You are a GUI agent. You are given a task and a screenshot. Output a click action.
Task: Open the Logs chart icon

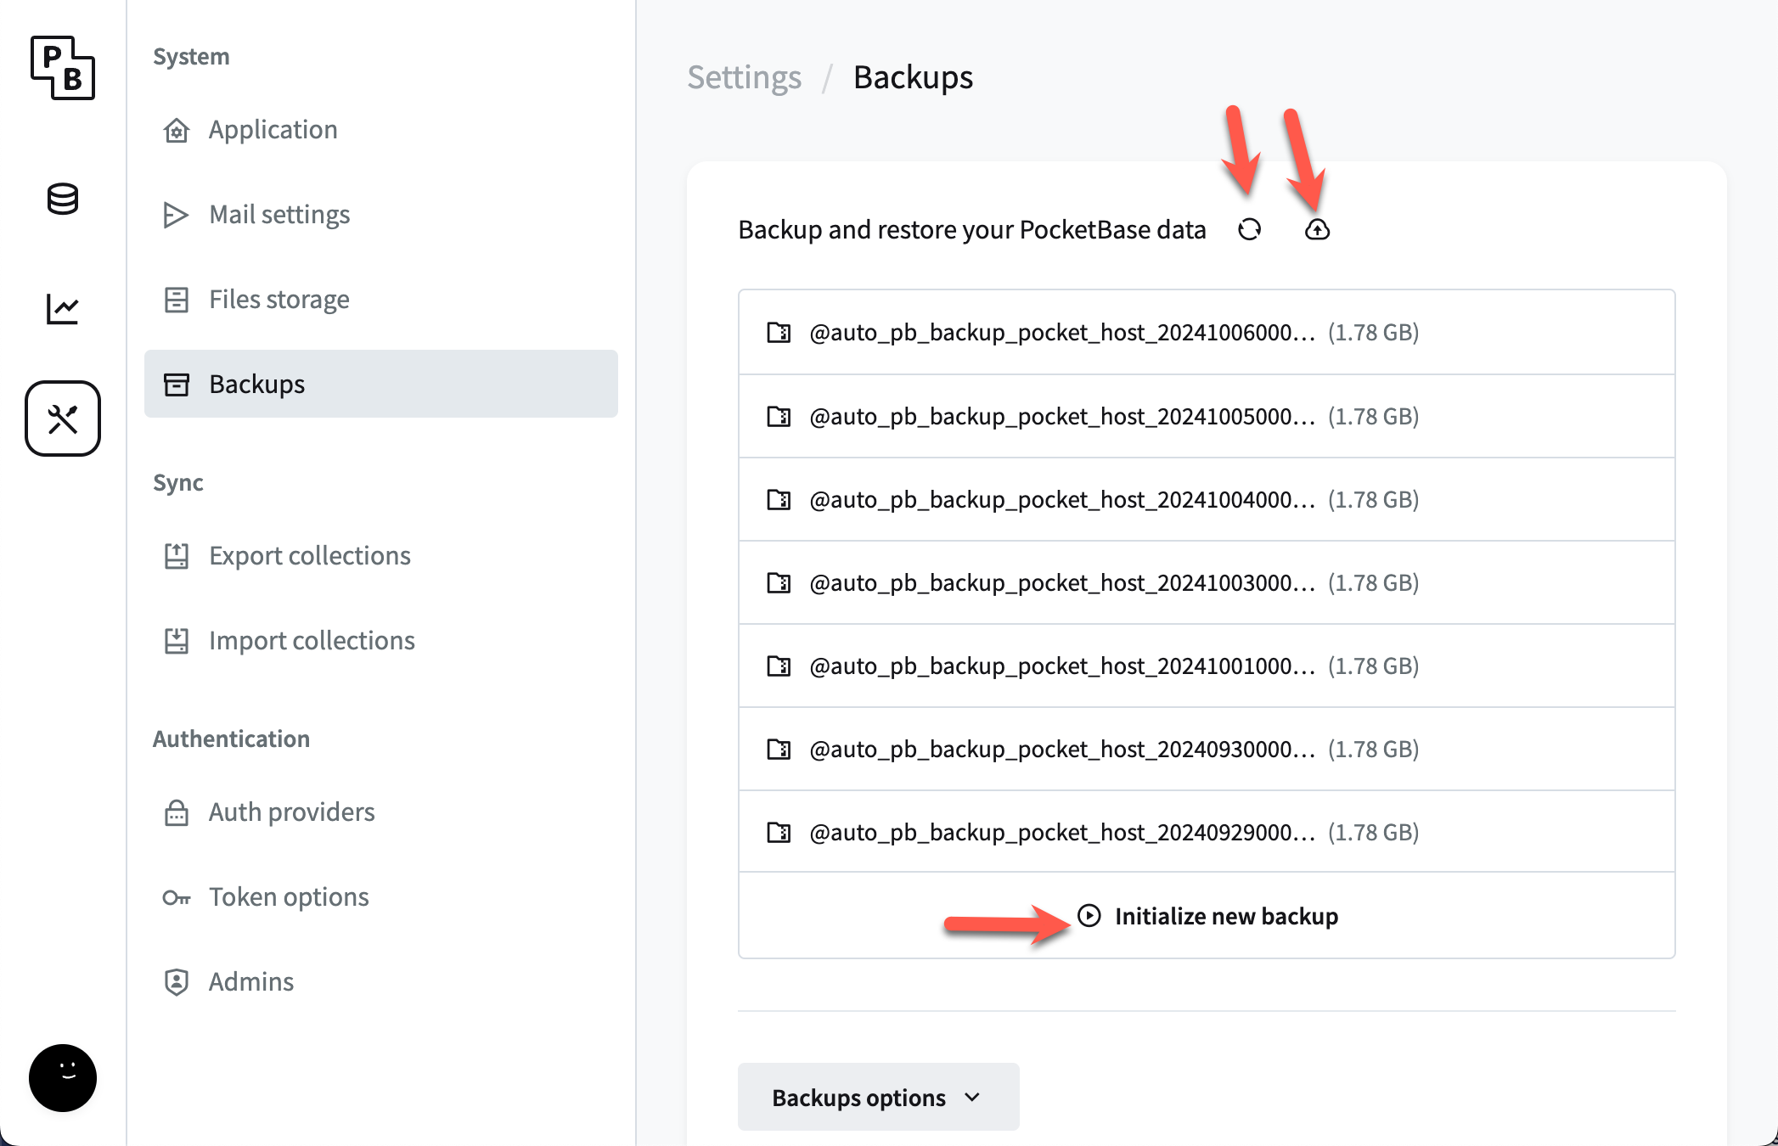[62, 308]
